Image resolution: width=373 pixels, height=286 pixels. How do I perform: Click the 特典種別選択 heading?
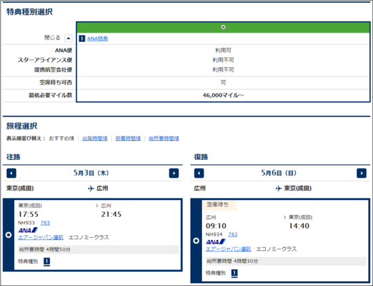pyautogui.click(x=29, y=12)
